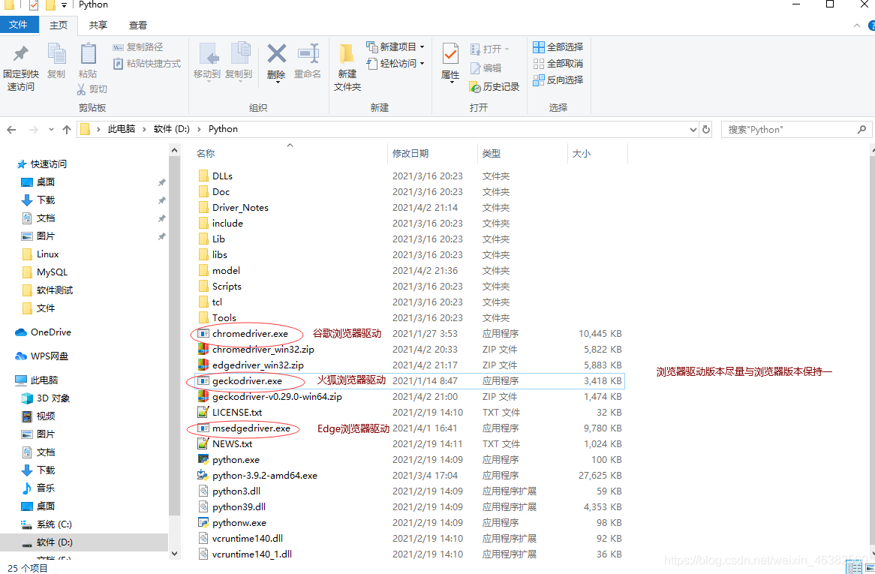Select edgedriver_win32.zip archive icon

pos(203,365)
